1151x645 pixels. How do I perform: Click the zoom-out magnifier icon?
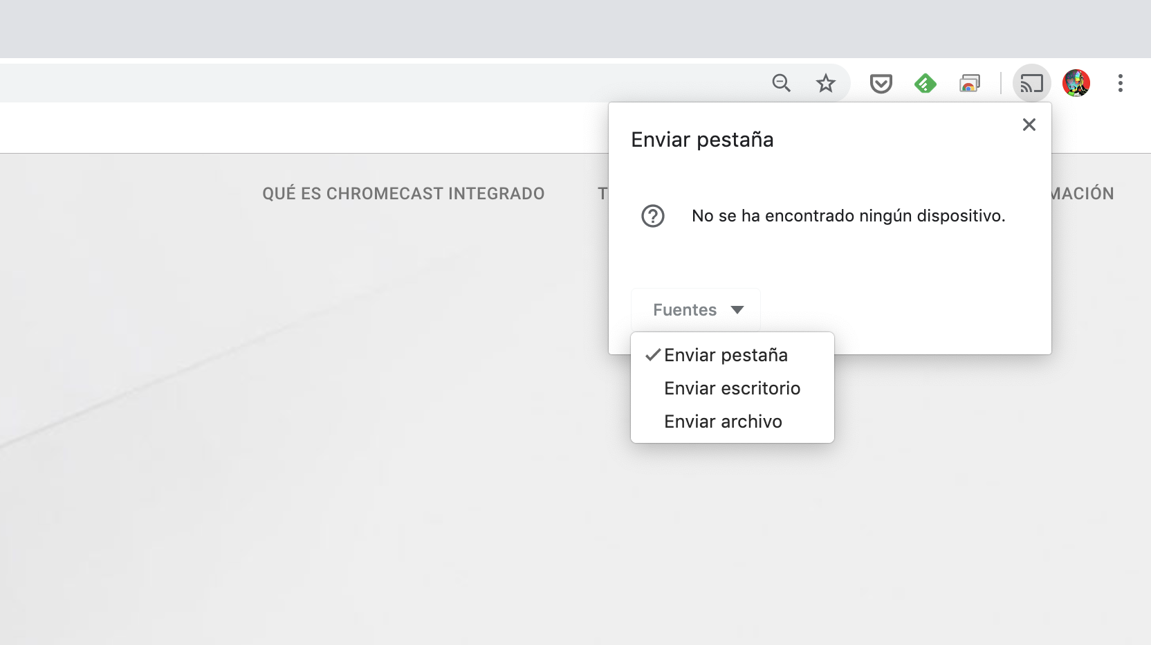click(782, 83)
